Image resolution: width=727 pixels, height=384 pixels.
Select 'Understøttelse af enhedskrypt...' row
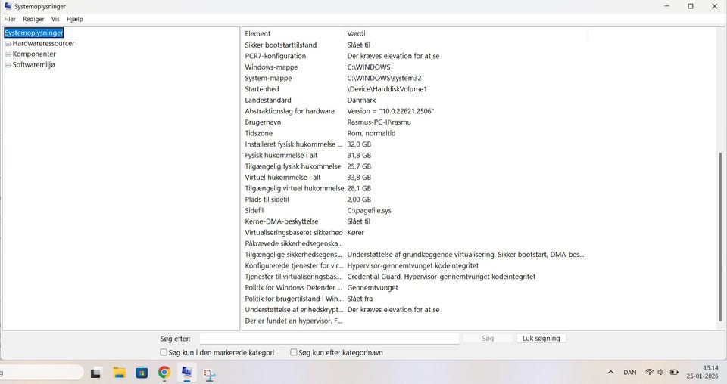pos(415,310)
